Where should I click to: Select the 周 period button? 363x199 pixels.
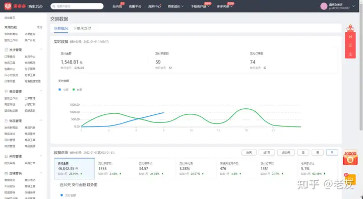point(318,153)
